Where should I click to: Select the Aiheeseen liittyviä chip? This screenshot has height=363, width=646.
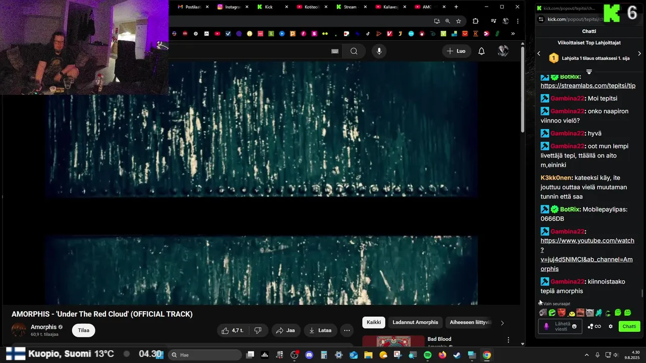[x=470, y=322]
